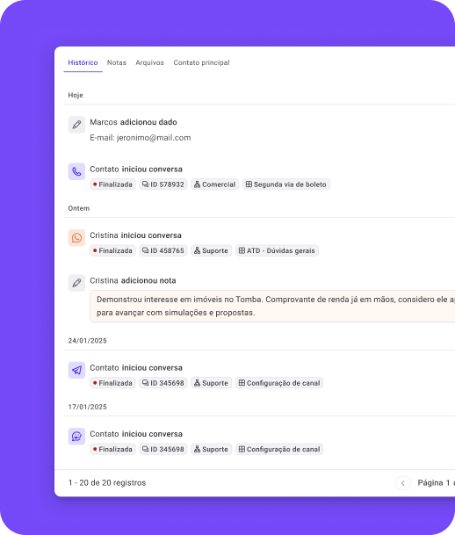Click the Ontem date header
455x535 pixels.
click(x=79, y=208)
